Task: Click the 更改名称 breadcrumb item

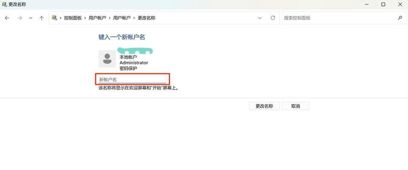Action: (146, 18)
